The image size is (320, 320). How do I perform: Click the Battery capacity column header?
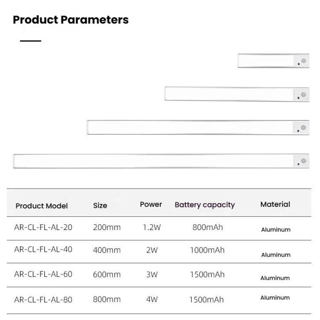[x=205, y=205]
